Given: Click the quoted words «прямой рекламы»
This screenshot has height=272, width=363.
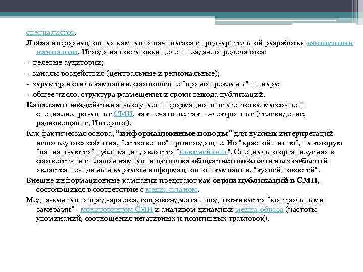Looking at the screenshot, I should click(x=216, y=84).
